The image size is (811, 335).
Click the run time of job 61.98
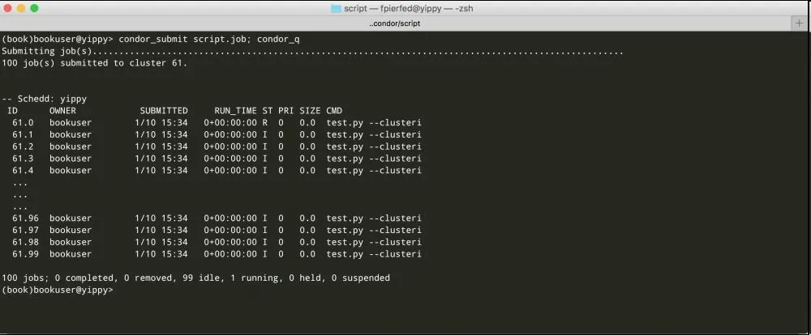coord(230,242)
